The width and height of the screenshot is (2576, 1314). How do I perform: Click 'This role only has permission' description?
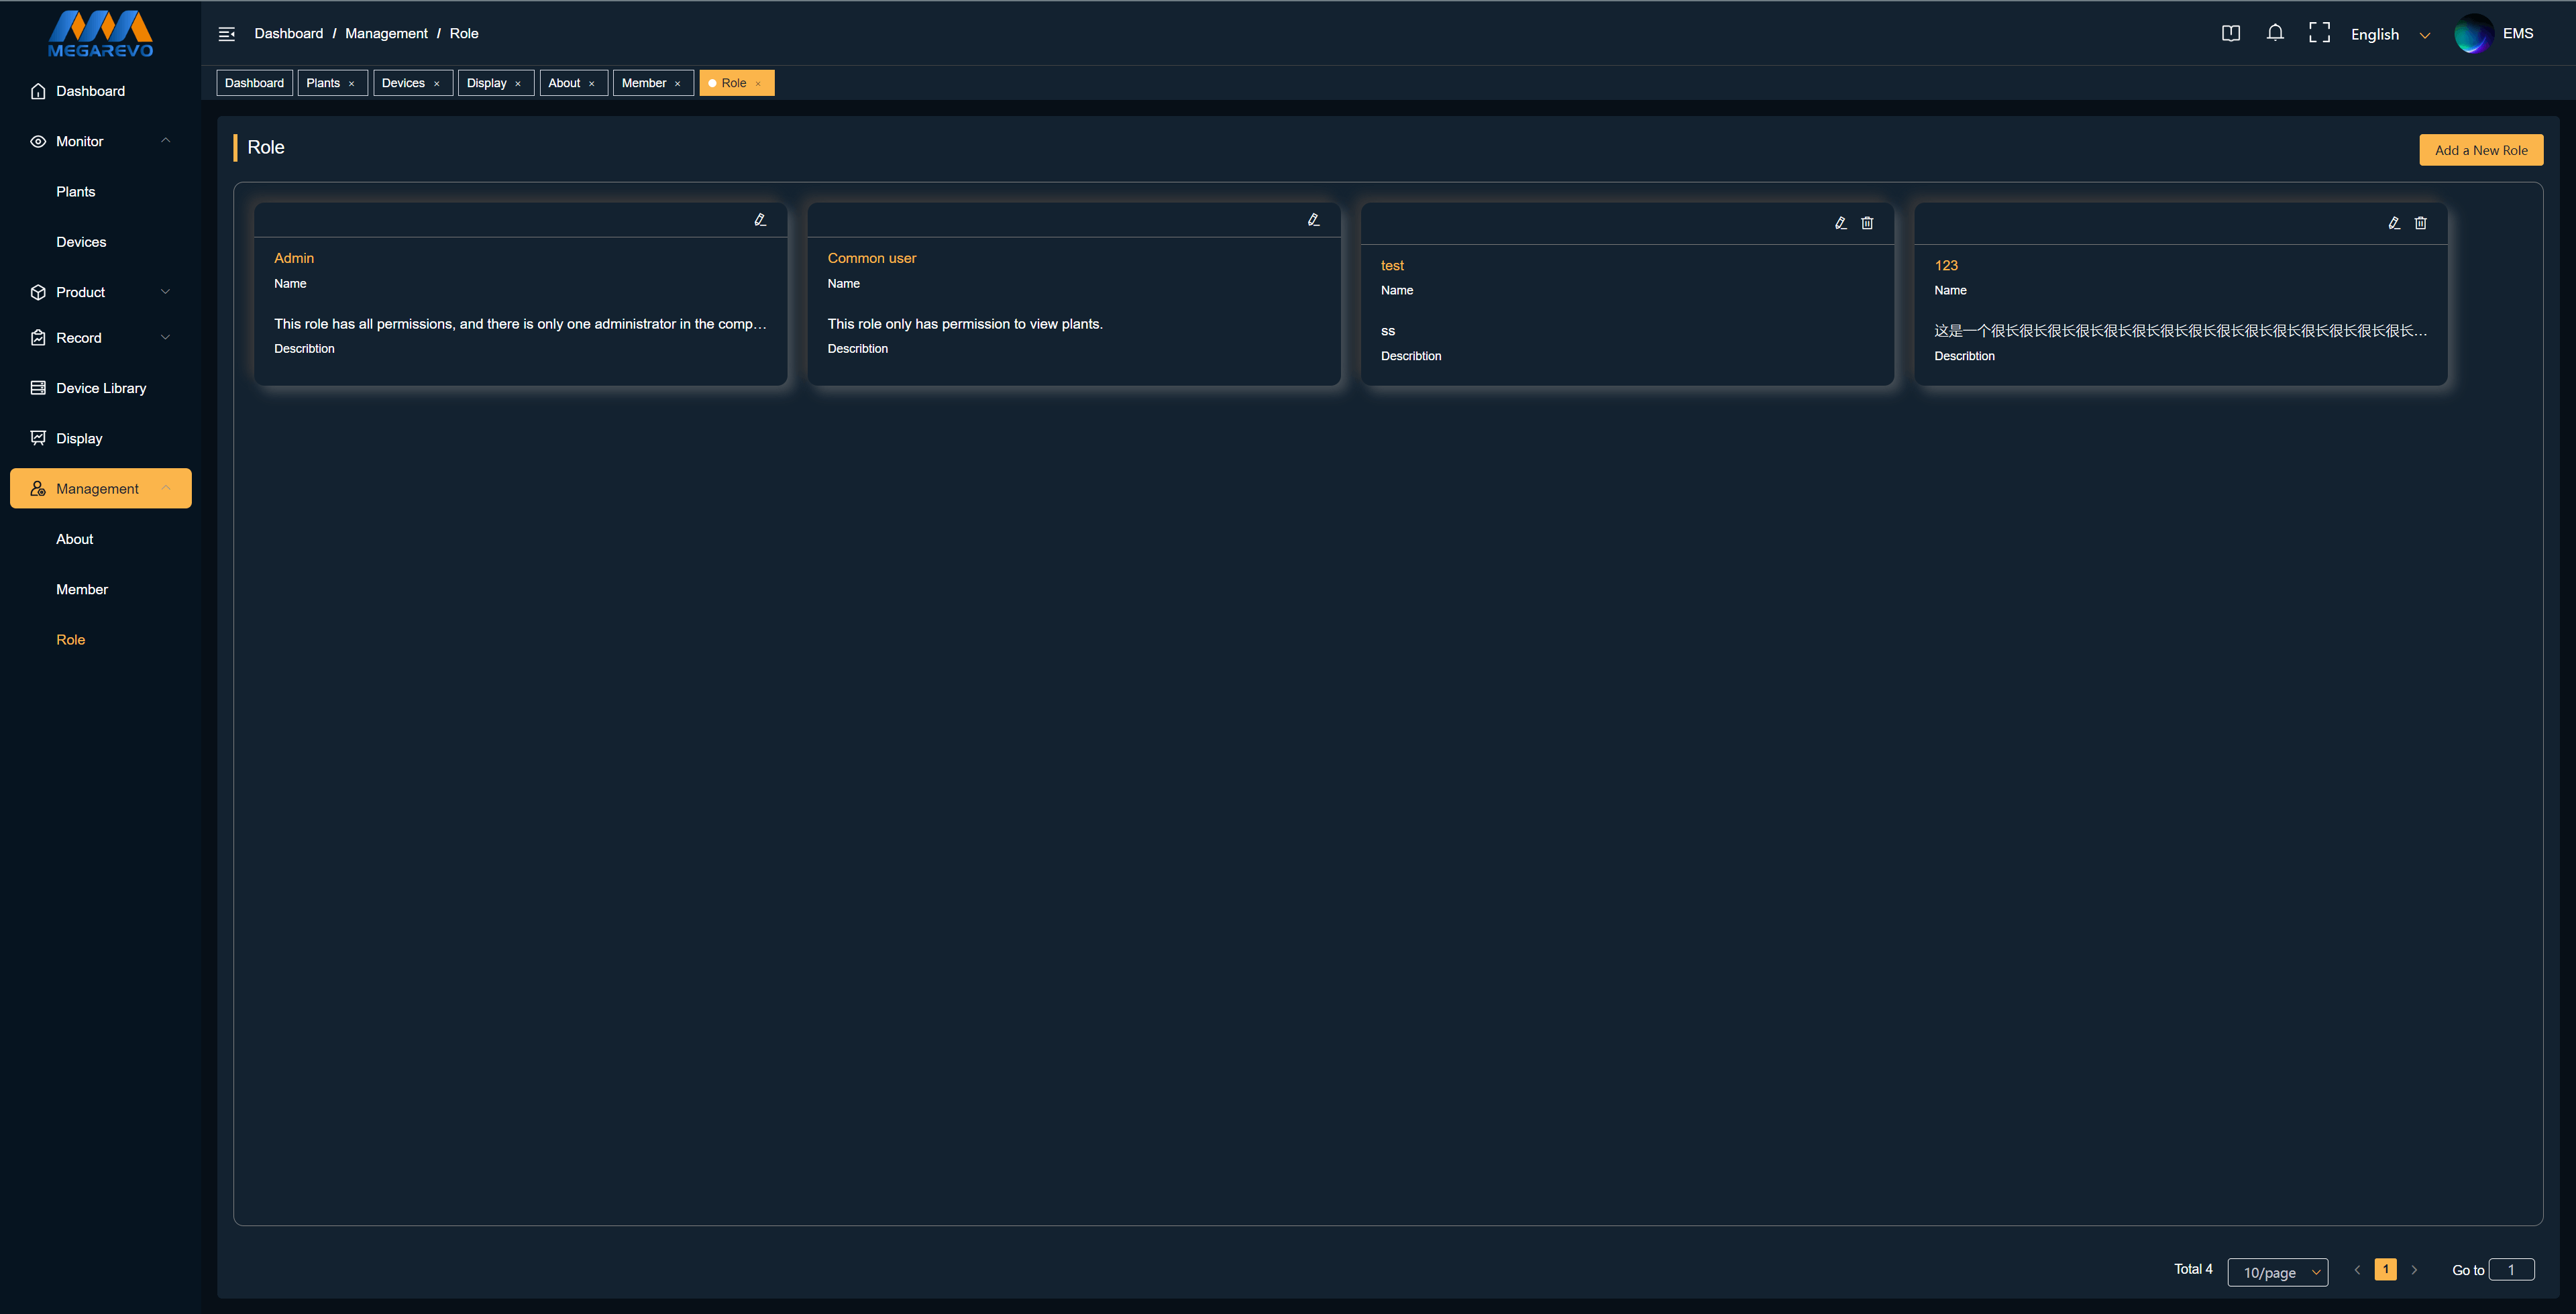(965, 324)
